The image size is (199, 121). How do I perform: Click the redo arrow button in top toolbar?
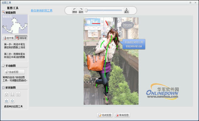(x=81, y=10)
